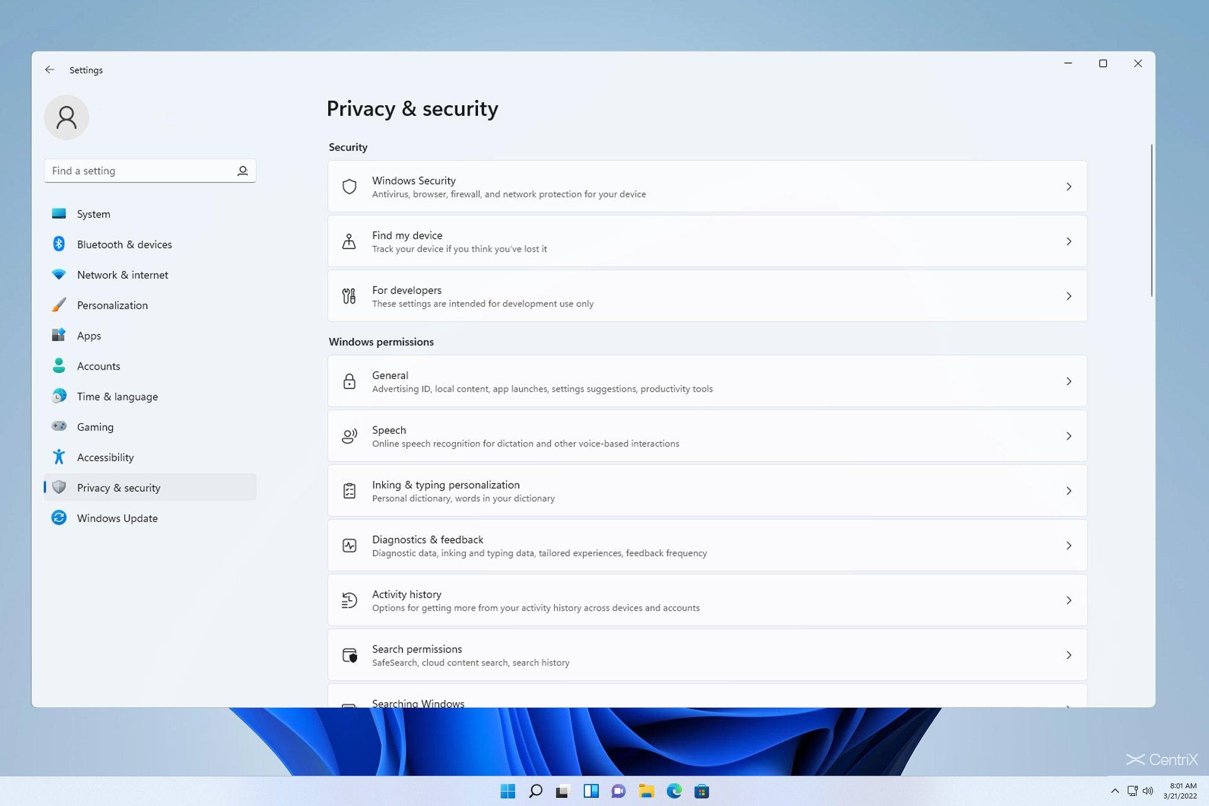This screenshot has height=806, width=1209.
Task: Go to Accessibility settings
Action: pyautogui.click(x=105, y=457)
